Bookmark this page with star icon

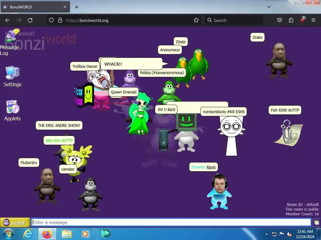[x=196, y=20]
